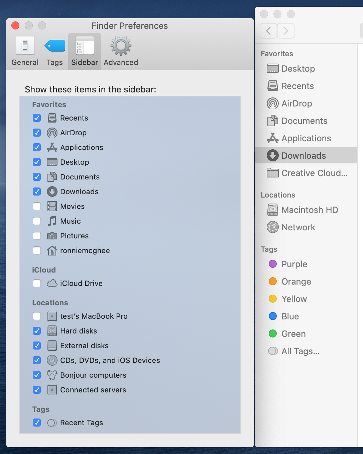Screen dimensions: 363x454
Task: Click the Tags header in Finder sidebar
Action: pyautogui.click(x=269, y=249)
